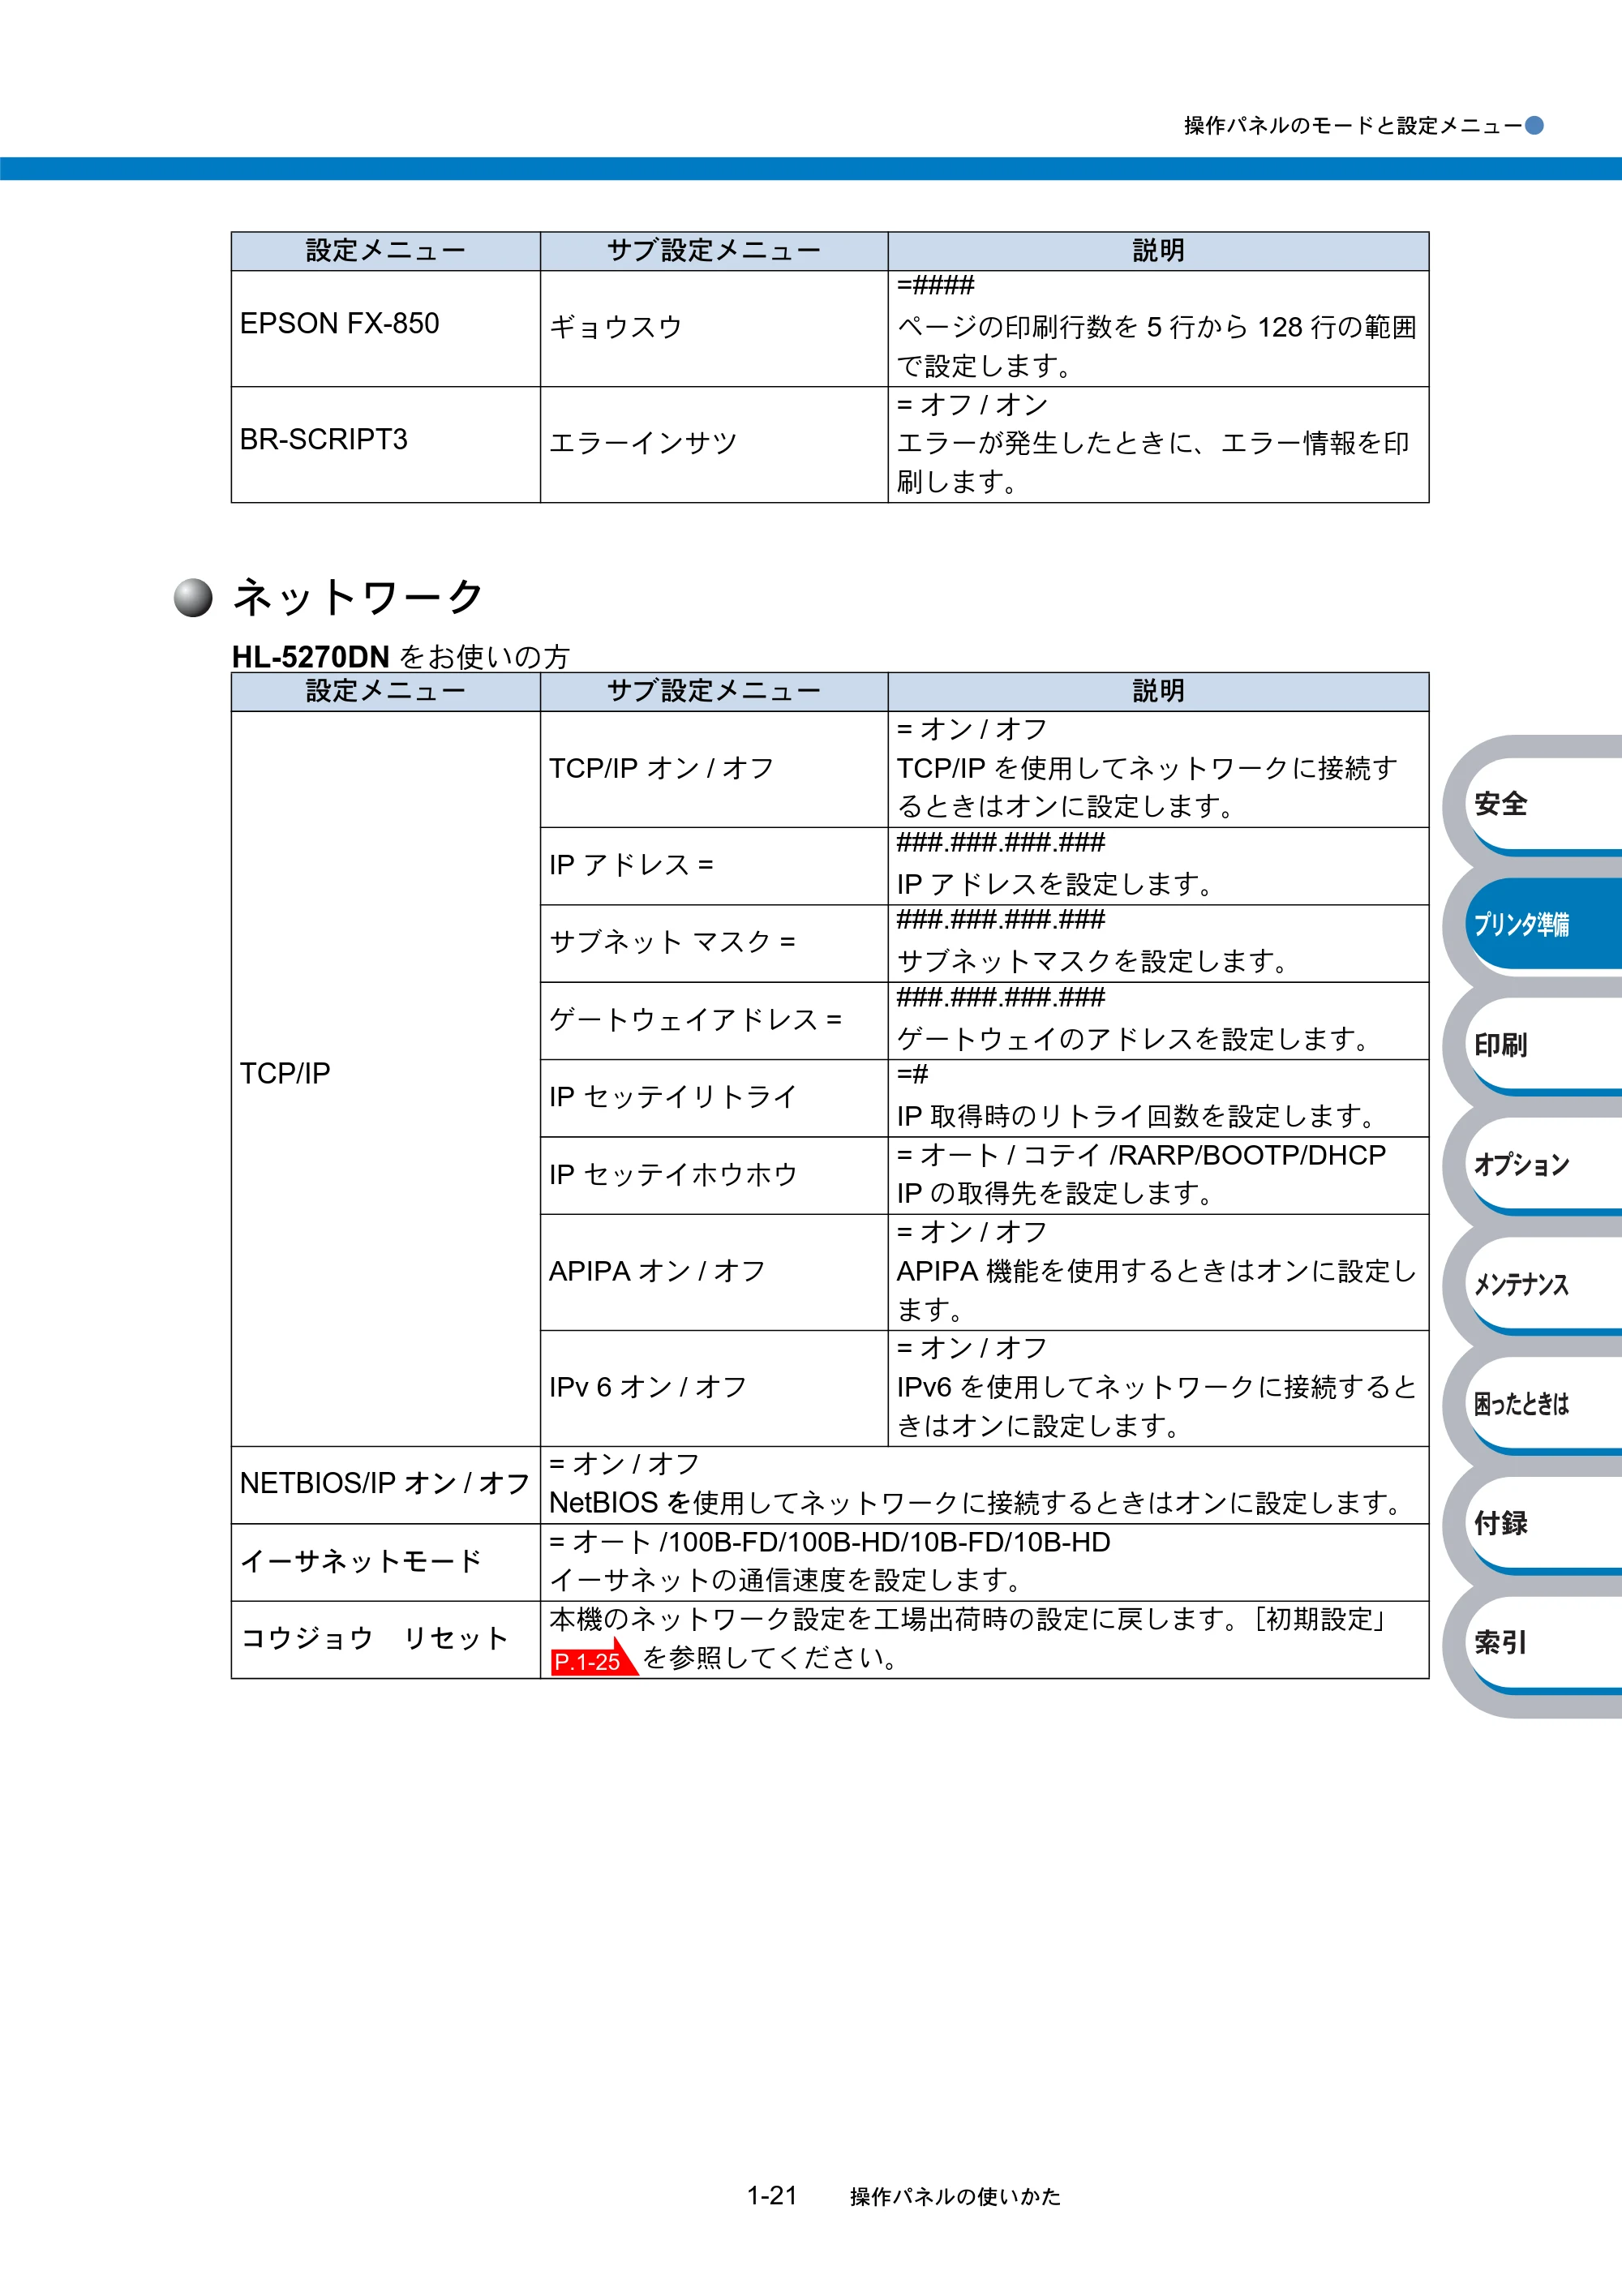Click the ギョウスウ sub-menu cell
This screenshot has width=1622, height=2296.
714,328
